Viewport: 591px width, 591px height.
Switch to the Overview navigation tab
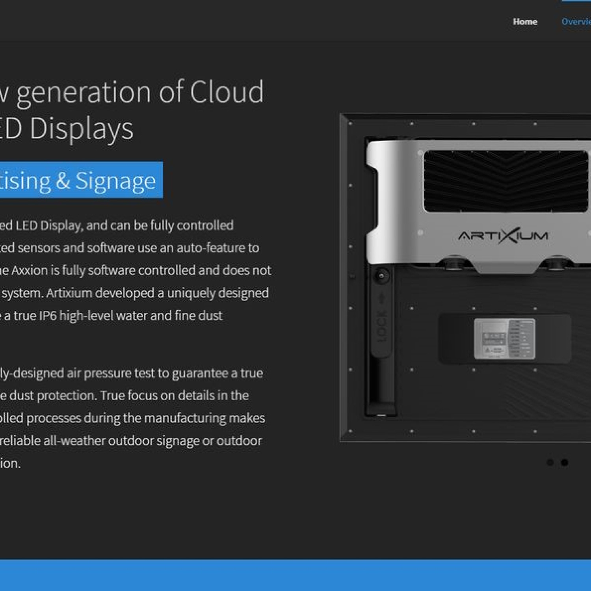tap(576, 22)
